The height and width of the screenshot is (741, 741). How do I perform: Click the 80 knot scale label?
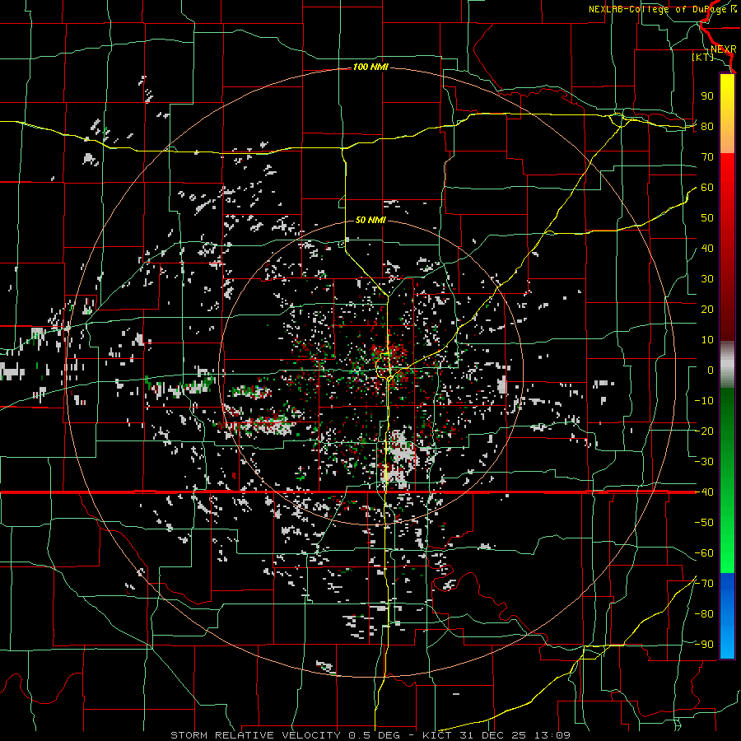707,127
